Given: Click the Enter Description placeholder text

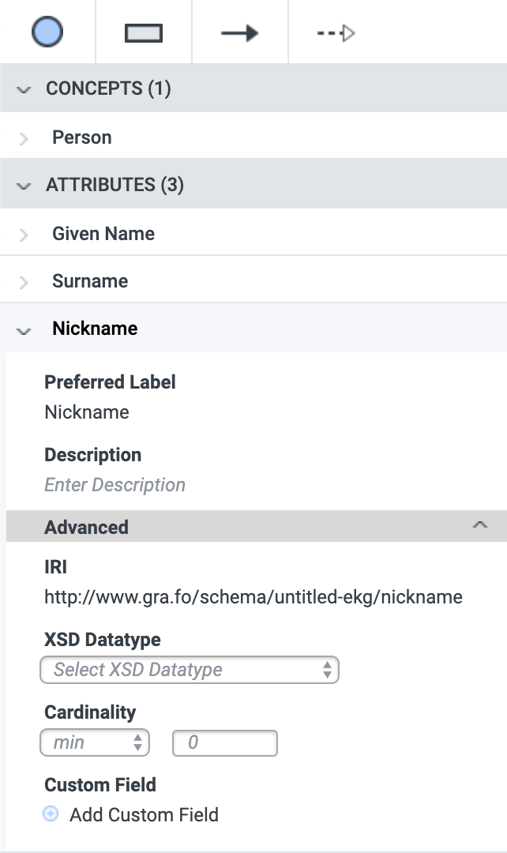Looking at the screenshot, I should pos(115,485).
